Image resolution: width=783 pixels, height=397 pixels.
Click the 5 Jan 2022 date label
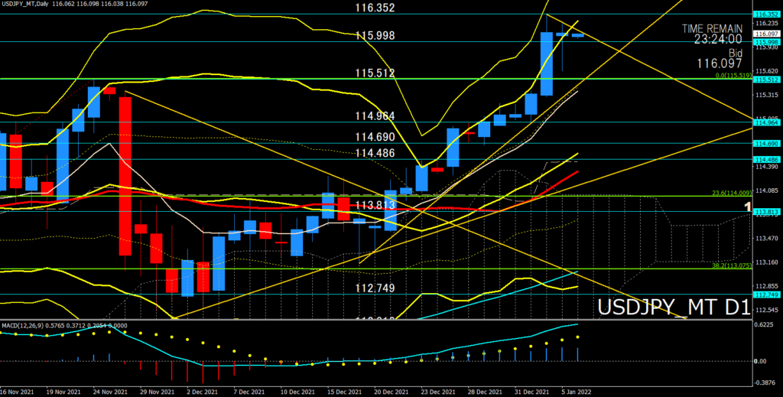point(576,392)
